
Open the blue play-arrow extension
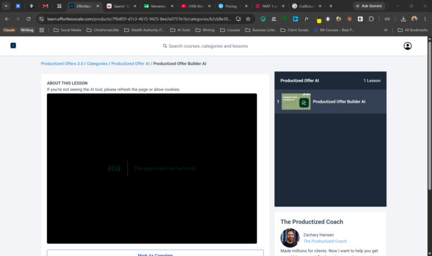tap(295, 19)
